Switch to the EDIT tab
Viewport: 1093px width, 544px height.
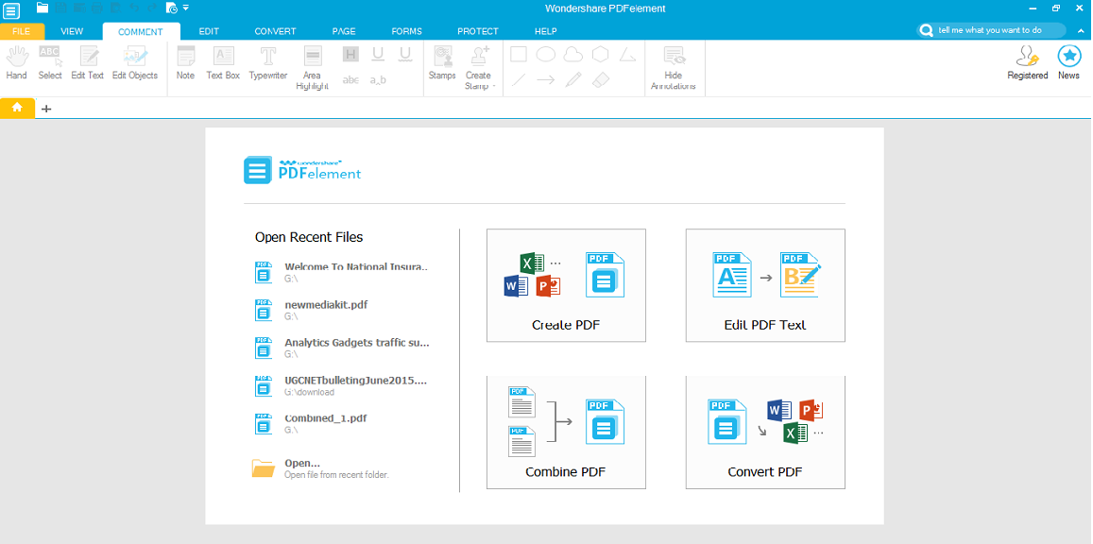click(209, 31)
